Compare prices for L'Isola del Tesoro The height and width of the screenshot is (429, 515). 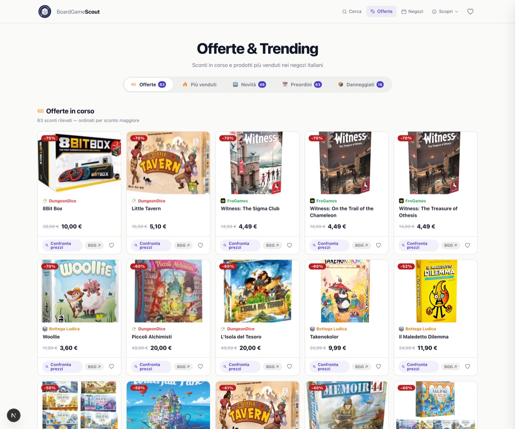(x=240, y=366)
